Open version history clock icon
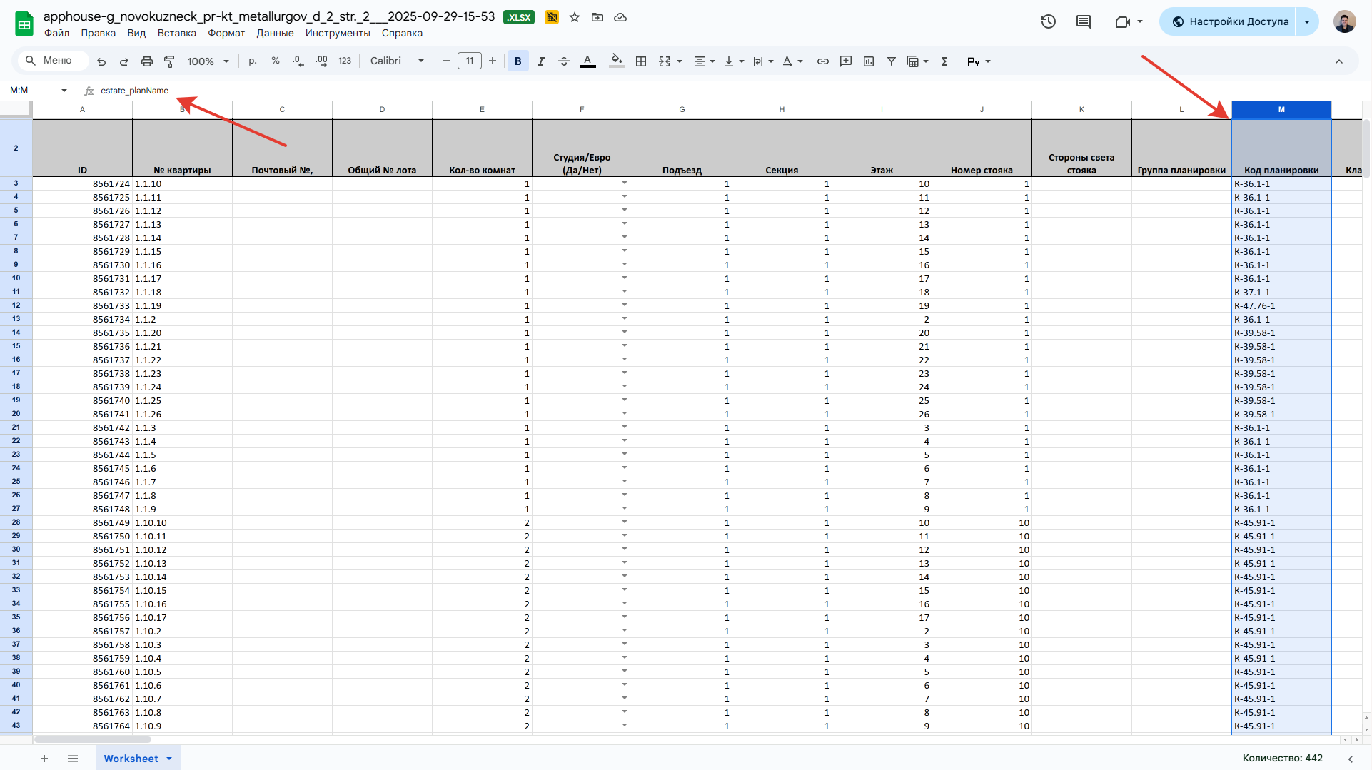 pos(1048,21)
